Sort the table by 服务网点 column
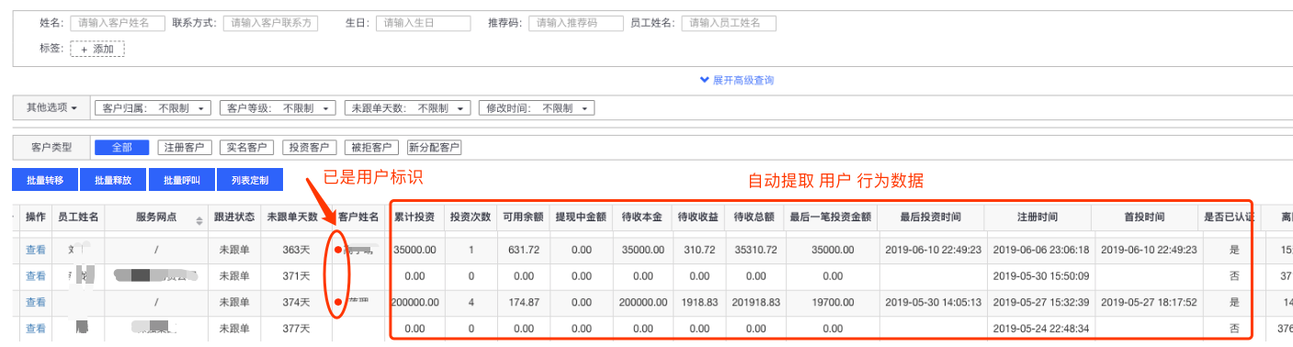 point(200,221)
